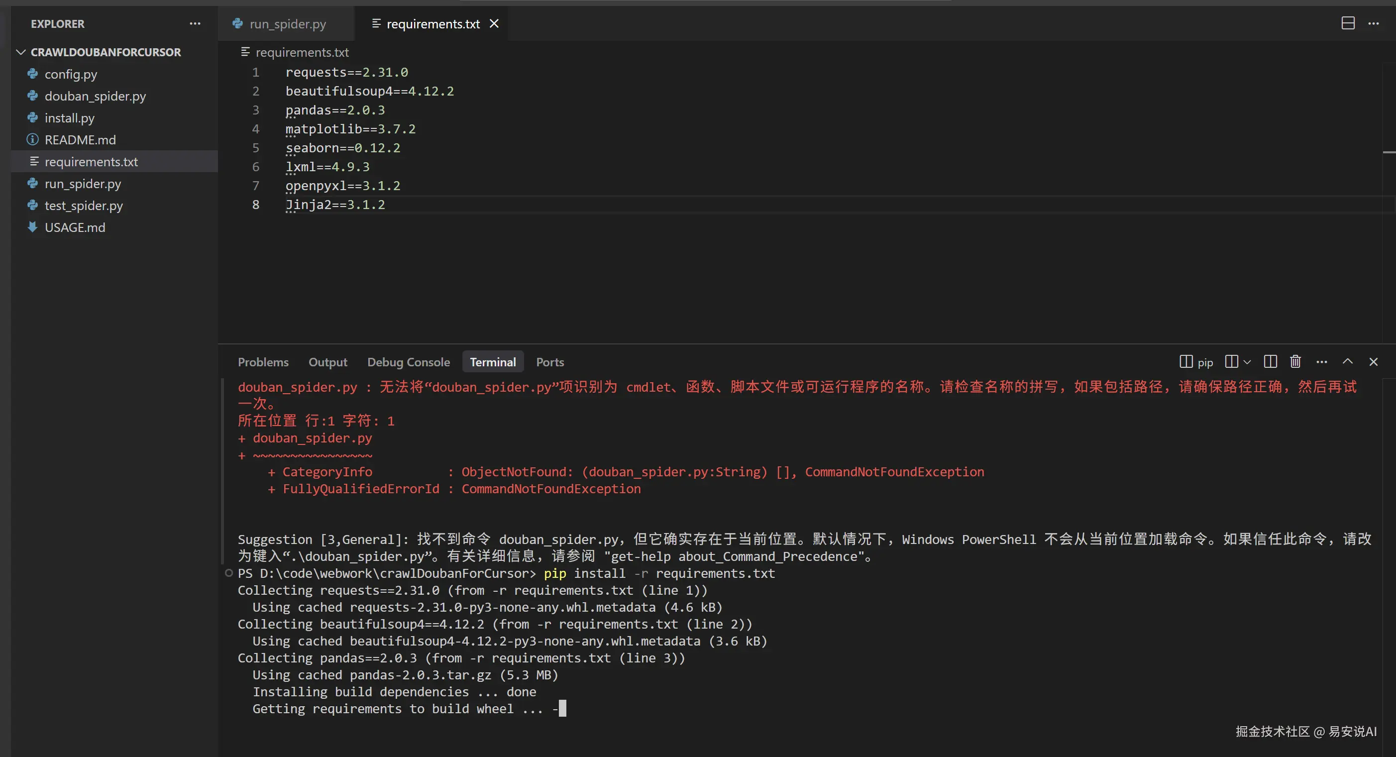Click the Split Terminal icon
Screen dimensions: 1396x757
[x=1270, y=361]
